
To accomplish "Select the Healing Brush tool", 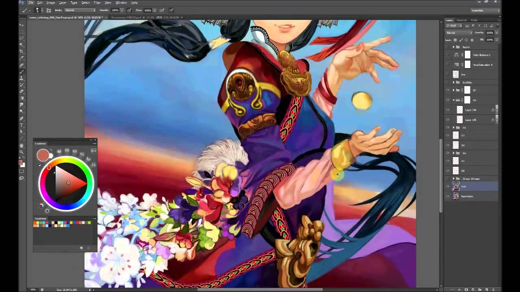I will [x=22, y=65].
